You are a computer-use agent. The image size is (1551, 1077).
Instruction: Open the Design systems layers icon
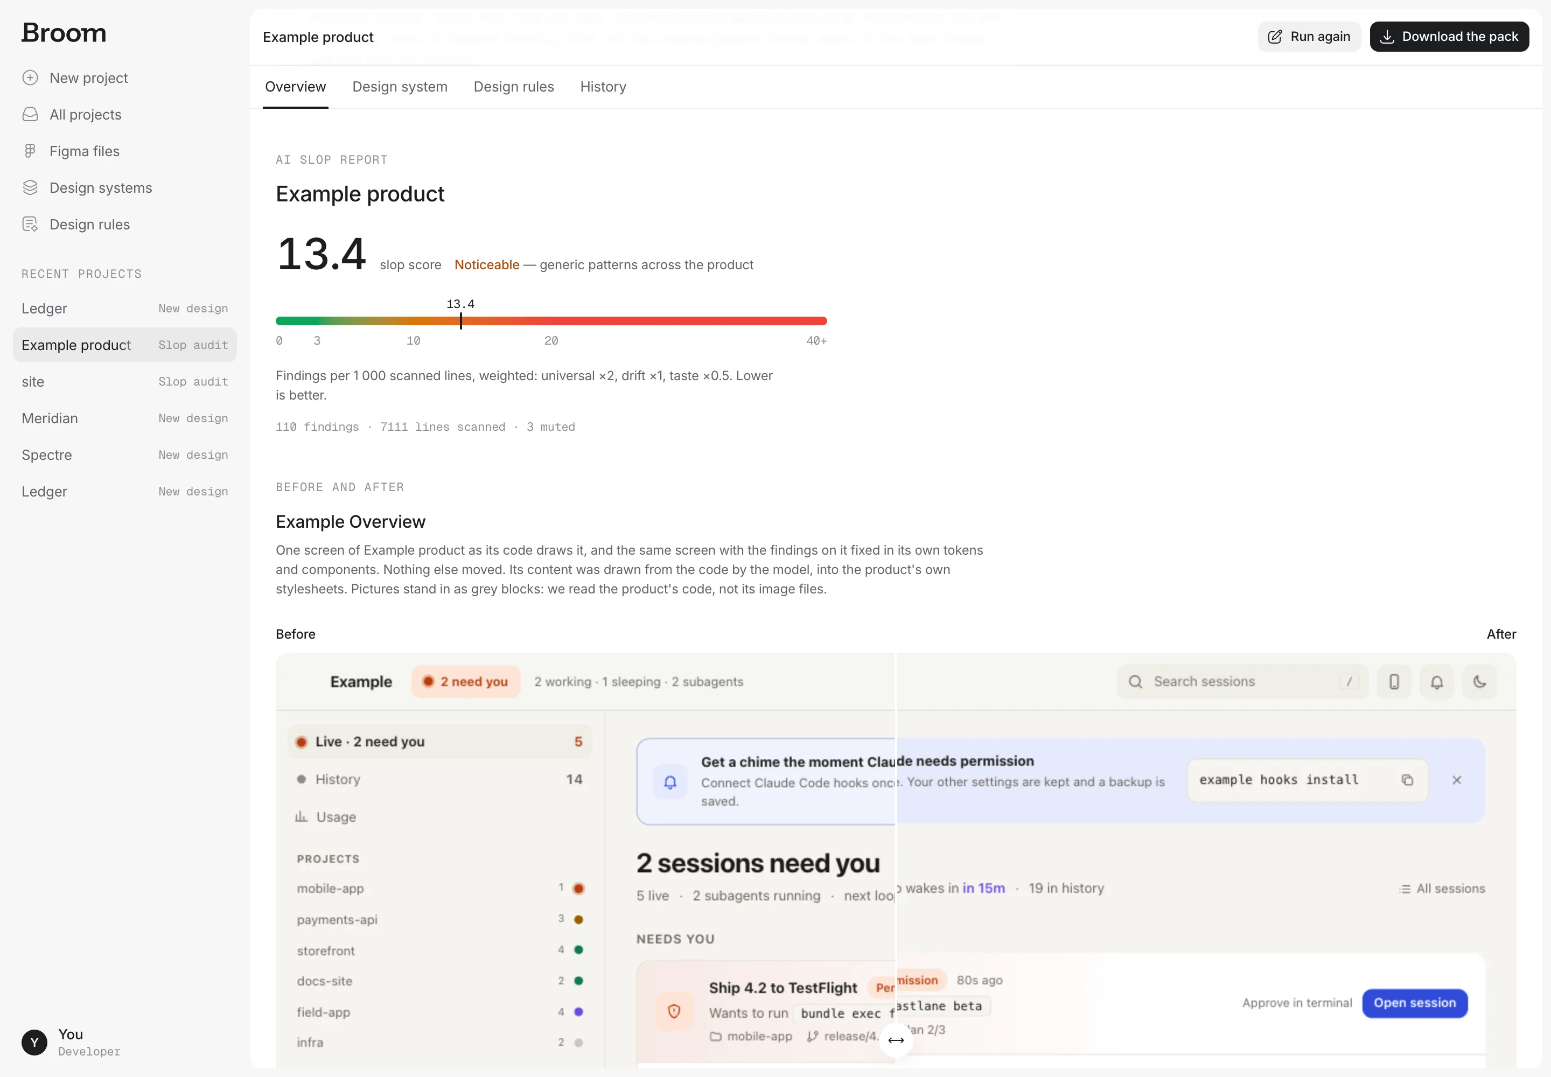pyautogui.click(x=30, y=187)
